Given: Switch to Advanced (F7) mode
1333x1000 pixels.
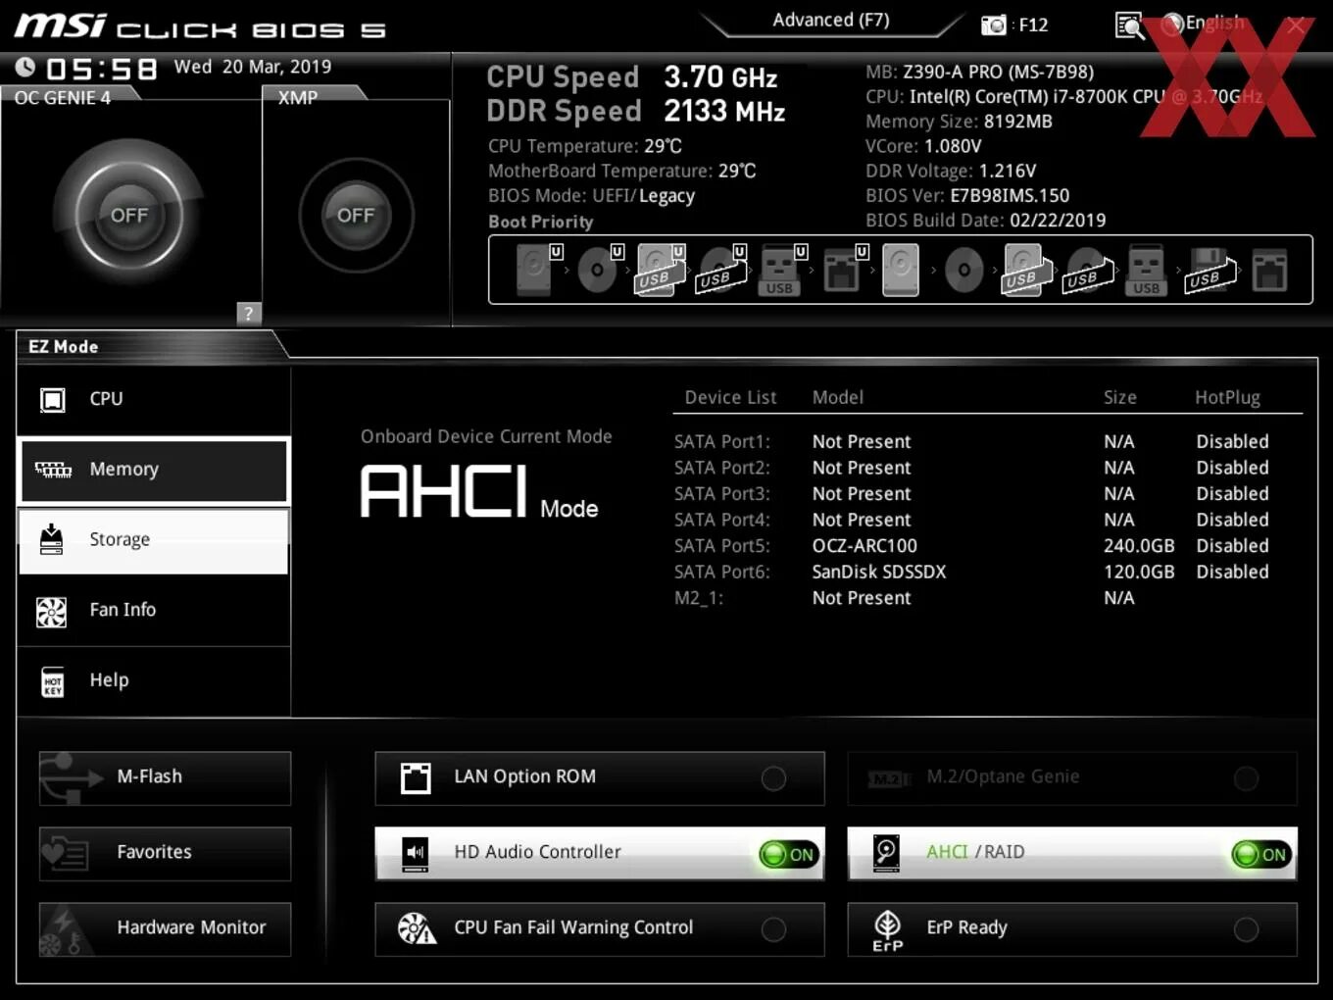Looking at the screenshot, I should [x=831, y=20].
